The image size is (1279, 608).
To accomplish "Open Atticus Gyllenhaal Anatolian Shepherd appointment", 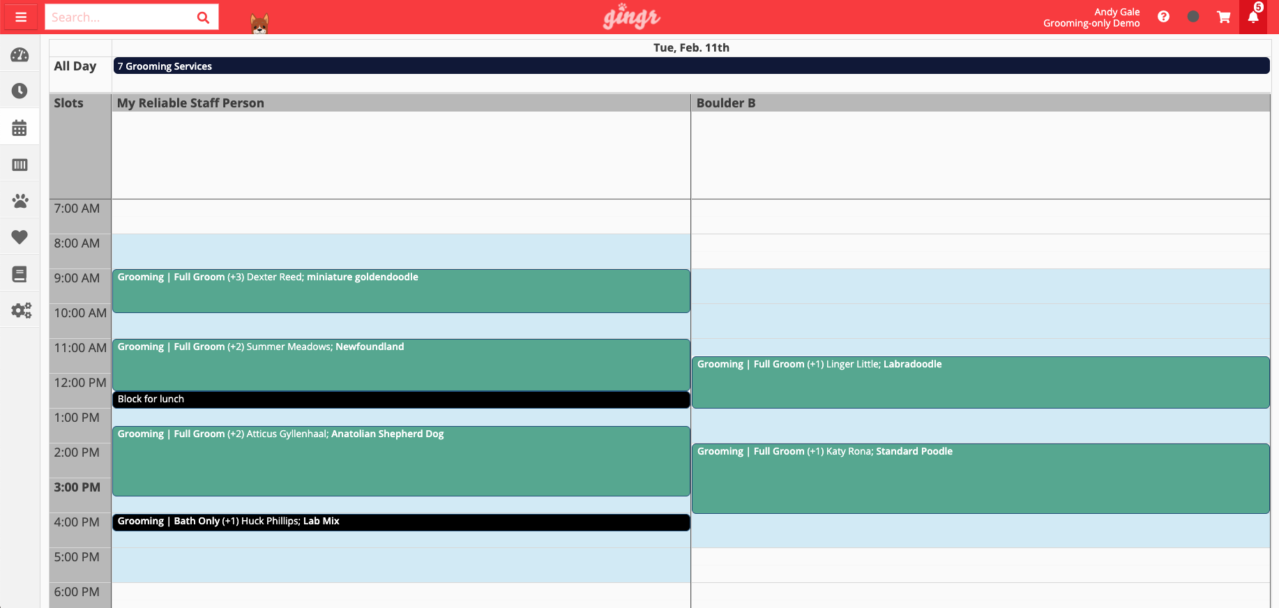I will (401, 461).
